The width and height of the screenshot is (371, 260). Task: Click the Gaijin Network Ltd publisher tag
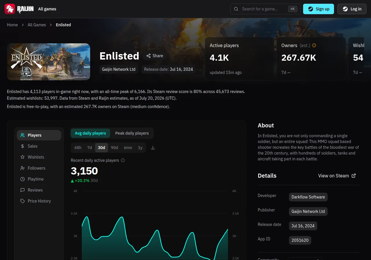coord(308,211)
